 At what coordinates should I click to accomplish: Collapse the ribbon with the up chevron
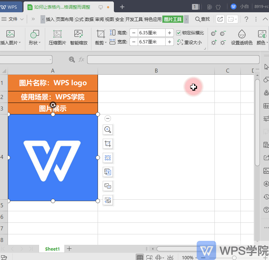point(265,19)
